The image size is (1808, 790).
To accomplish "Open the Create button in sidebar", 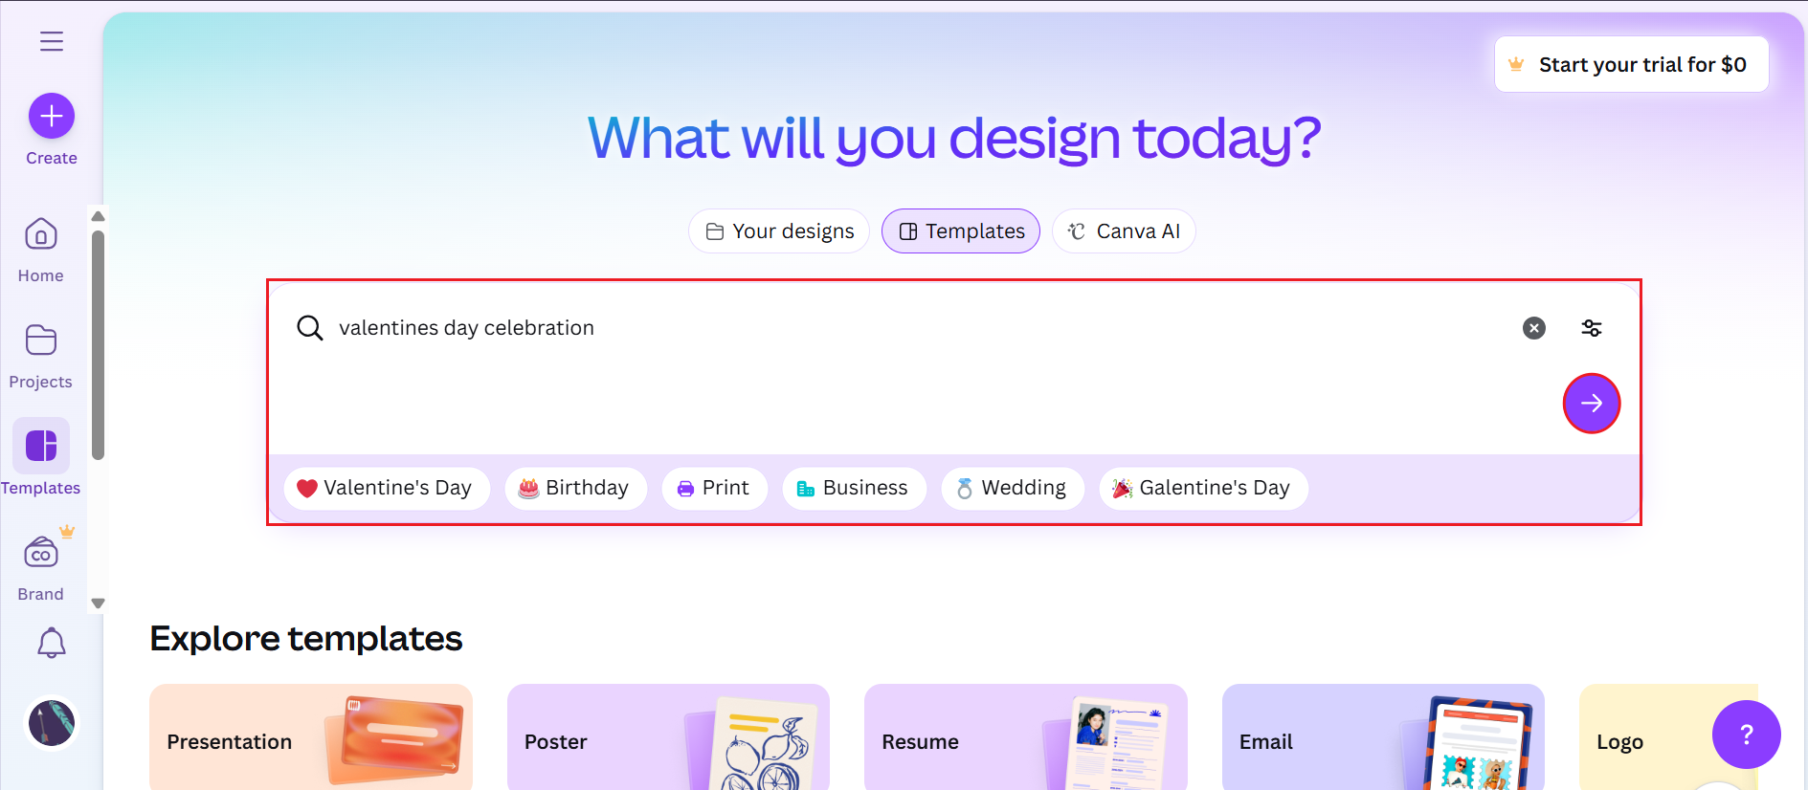I will point(51,116).
